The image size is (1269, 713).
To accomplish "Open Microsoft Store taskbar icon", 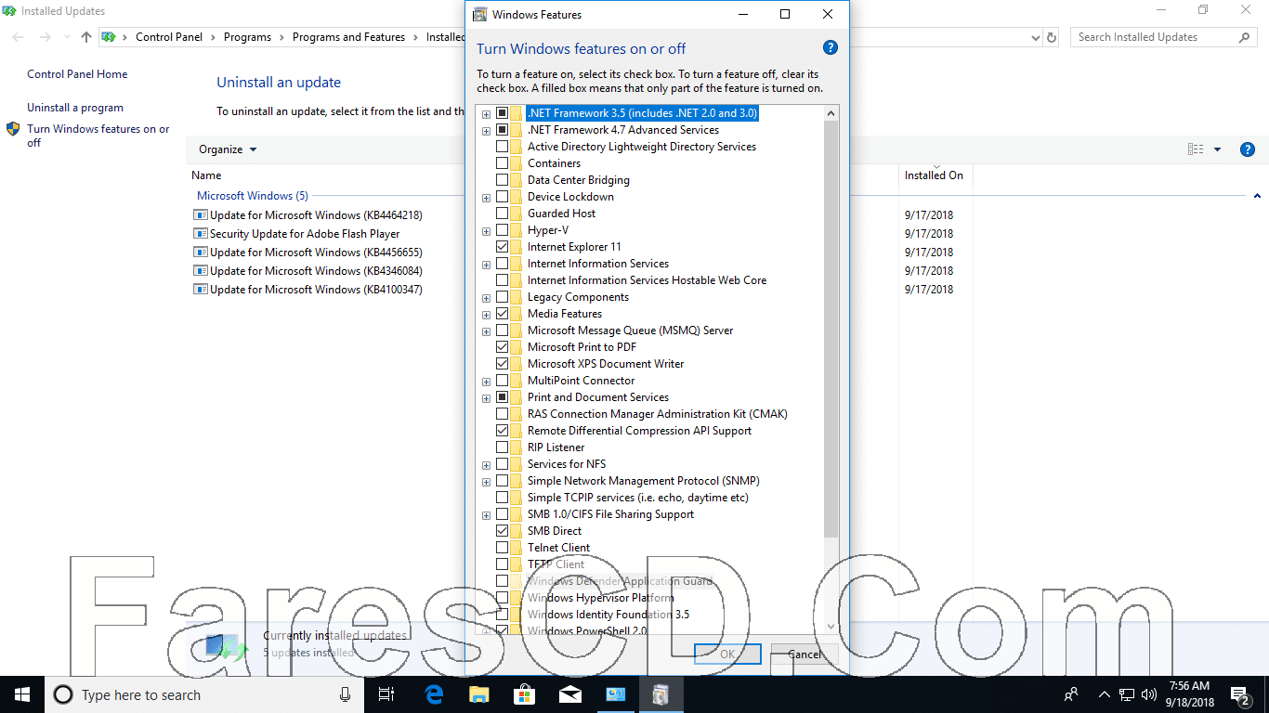I will (525, 694).
